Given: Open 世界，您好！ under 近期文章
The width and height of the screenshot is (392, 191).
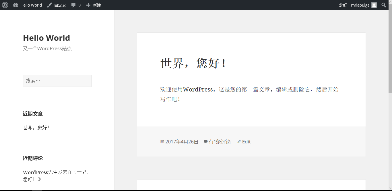Looking at the screenshot, I should pyautogui.click(x=36, y=128).
